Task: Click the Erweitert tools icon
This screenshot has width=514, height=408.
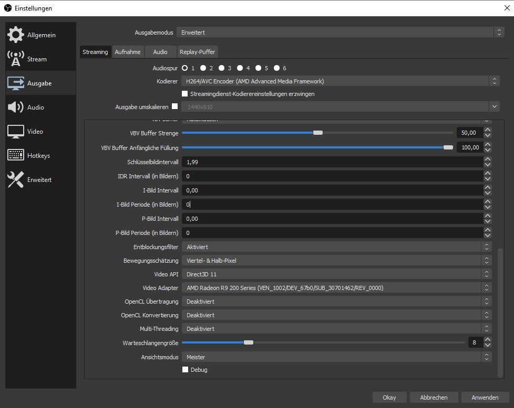Action: pos(16,180)
